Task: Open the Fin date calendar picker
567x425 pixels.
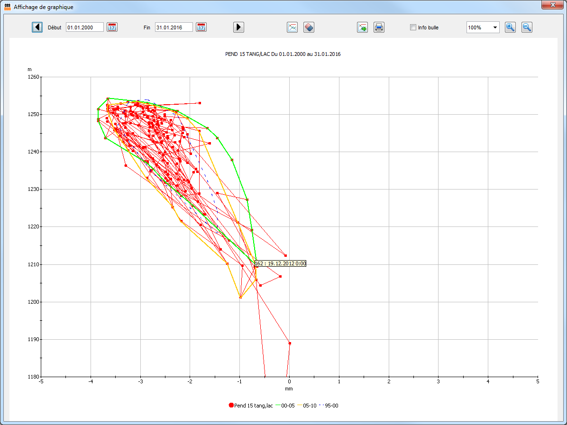Action: click(x=201, y=27)
